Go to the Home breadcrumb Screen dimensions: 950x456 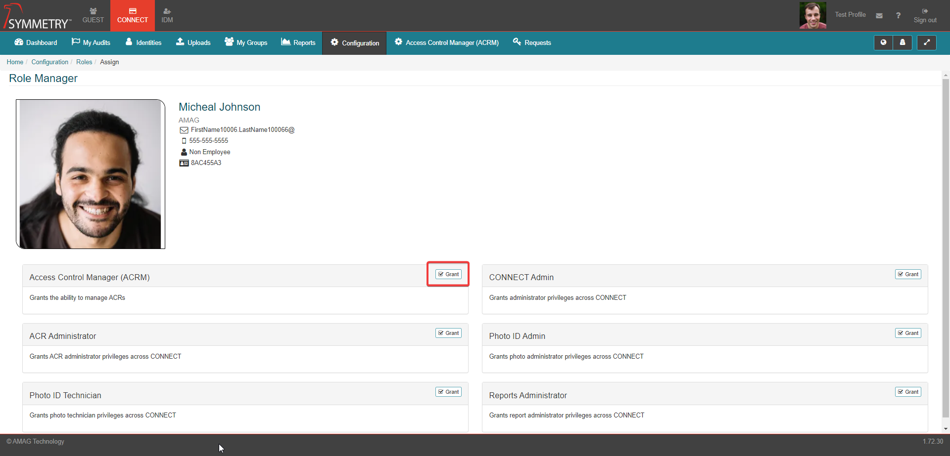15,62
